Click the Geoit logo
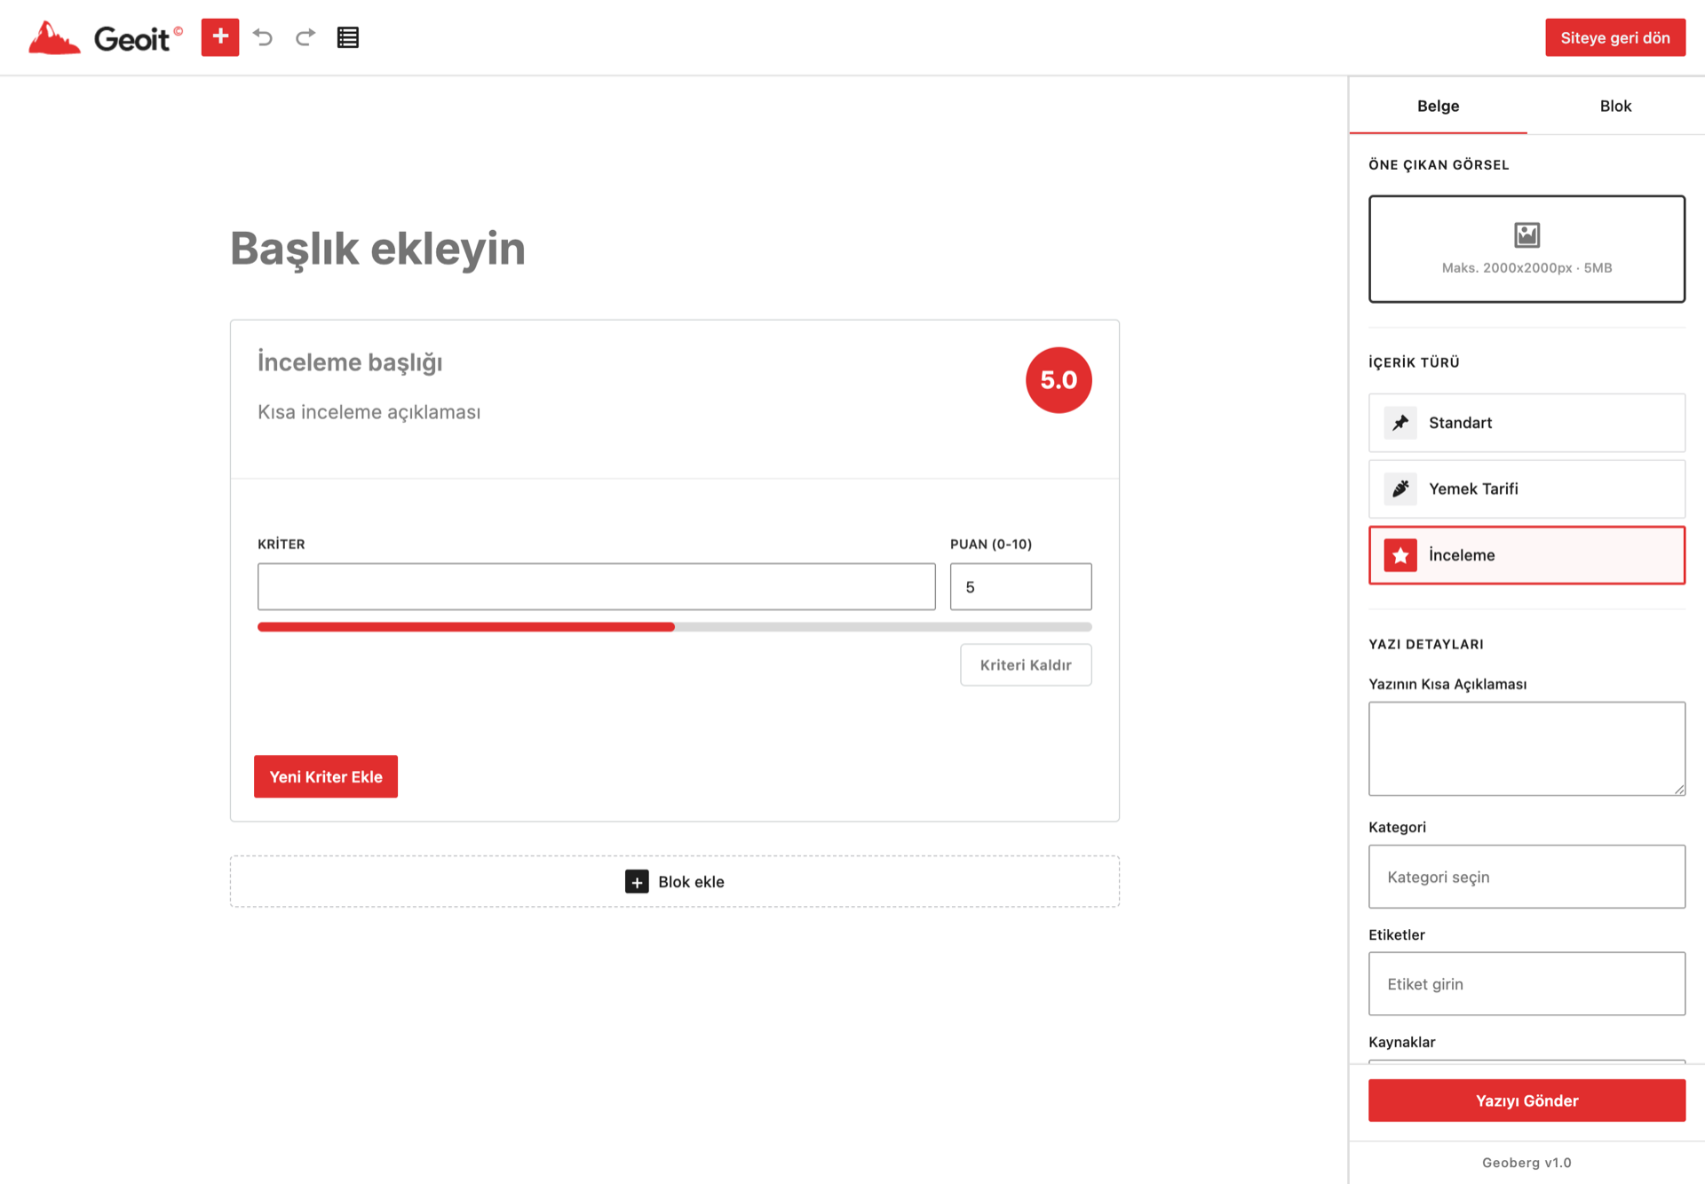The height and width of the screenshot is (1184, 1705). 105,37
